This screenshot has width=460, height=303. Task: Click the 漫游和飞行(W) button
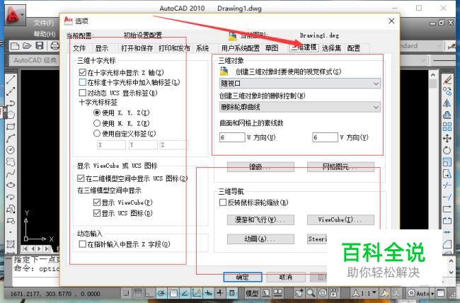click(x=260, y=219)
